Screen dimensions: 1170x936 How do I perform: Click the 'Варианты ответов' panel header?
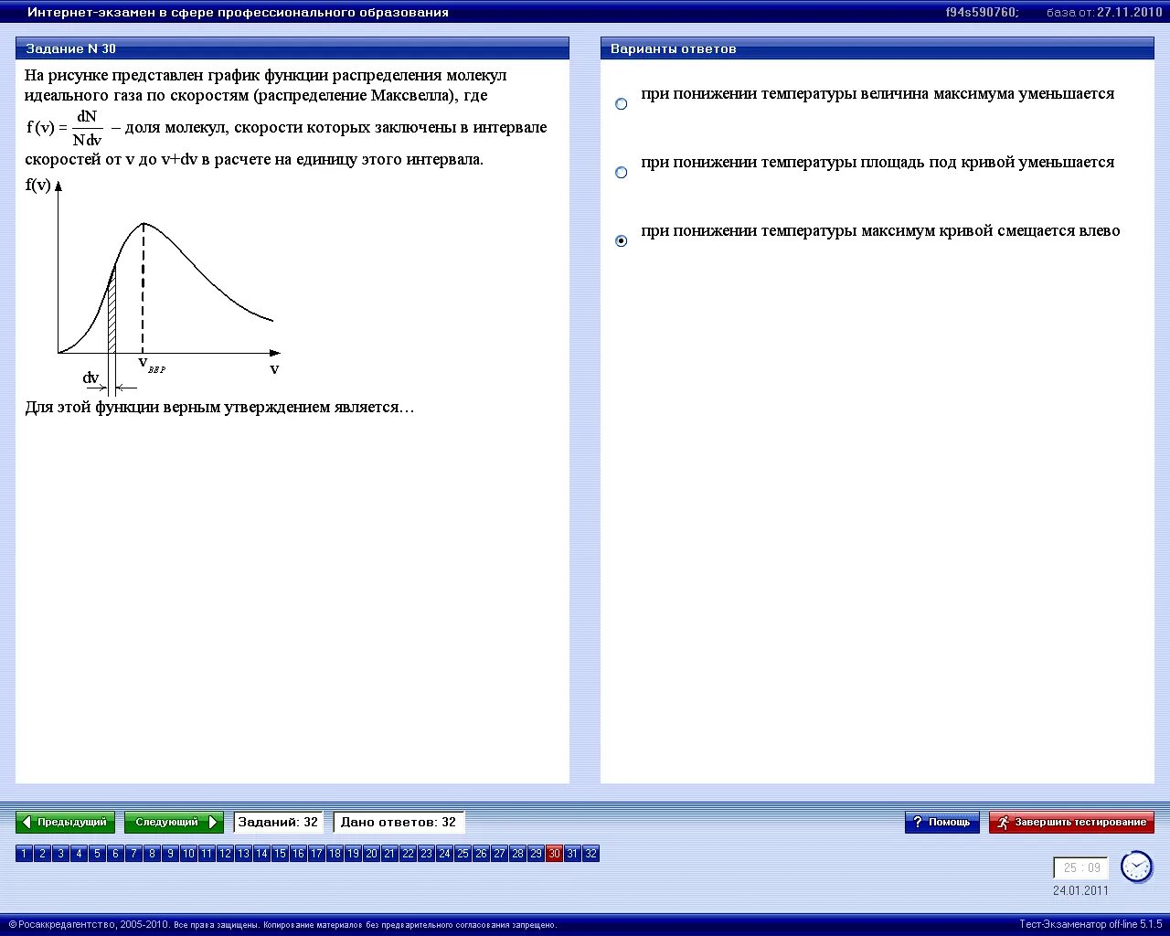(x=877, y=48)
